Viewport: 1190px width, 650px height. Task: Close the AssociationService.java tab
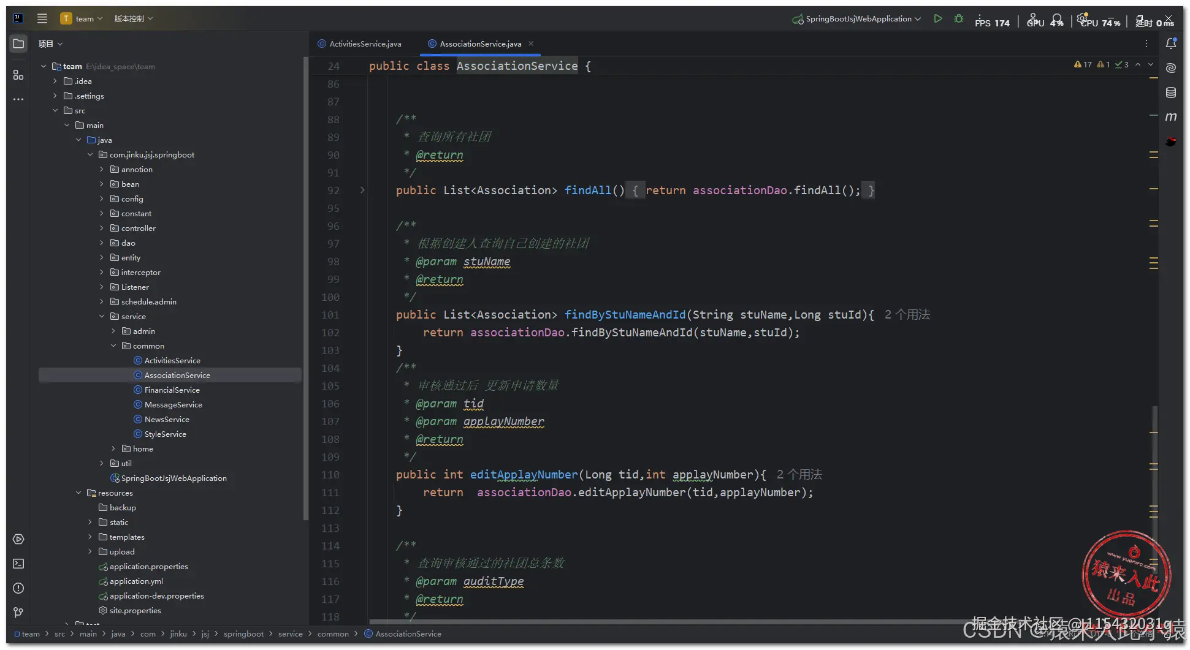click(x=531, y=43)
